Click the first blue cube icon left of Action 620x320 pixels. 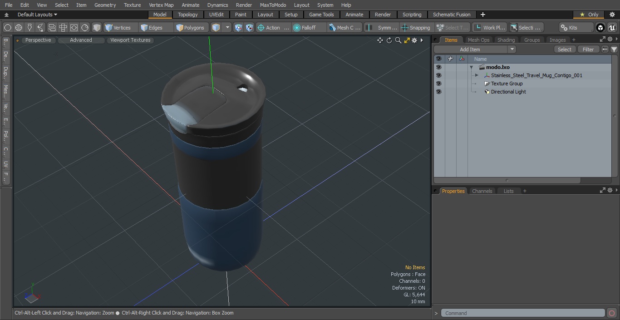click(239, 28)
